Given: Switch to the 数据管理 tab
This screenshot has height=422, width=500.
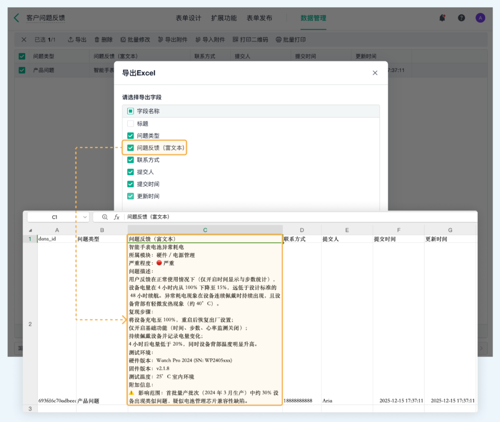Looking at the screenshot, I should [313, 18].
